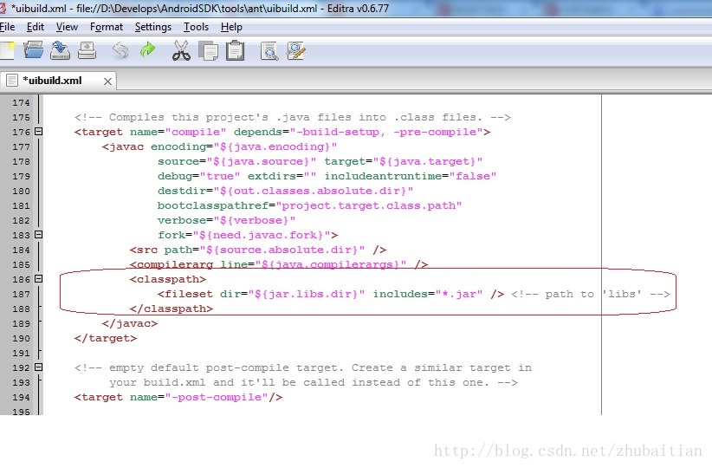712x468 pixels.
Task: Click line number 190 in margin
Action: tap(21, 338)
